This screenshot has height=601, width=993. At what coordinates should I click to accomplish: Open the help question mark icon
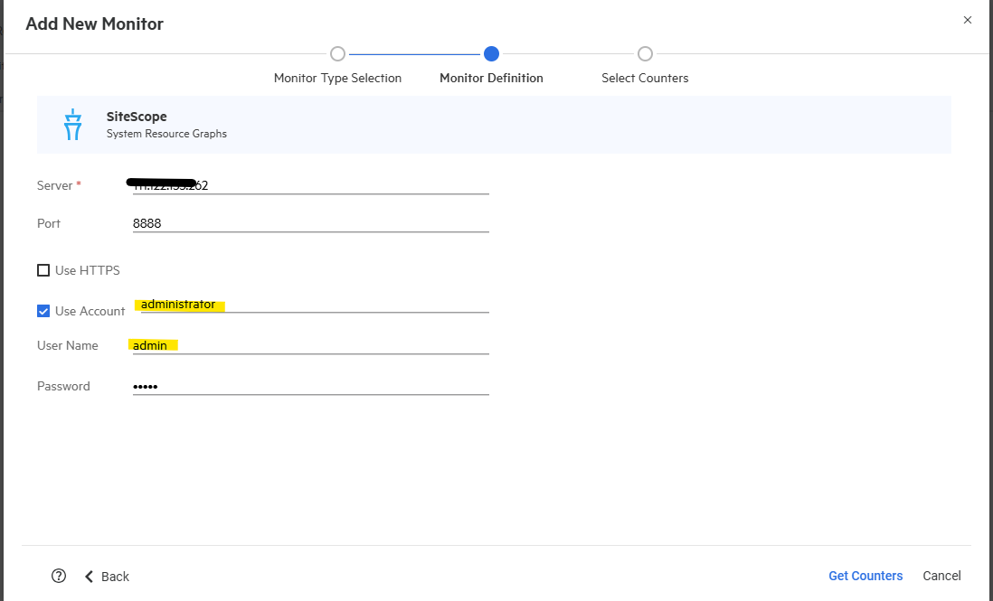[x=59, y=576]
